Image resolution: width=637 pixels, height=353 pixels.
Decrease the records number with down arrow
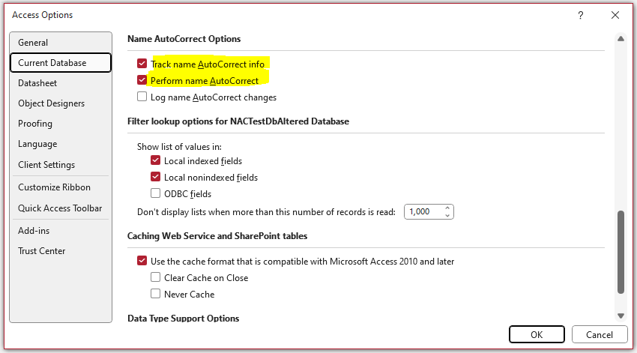coord(447,215)
